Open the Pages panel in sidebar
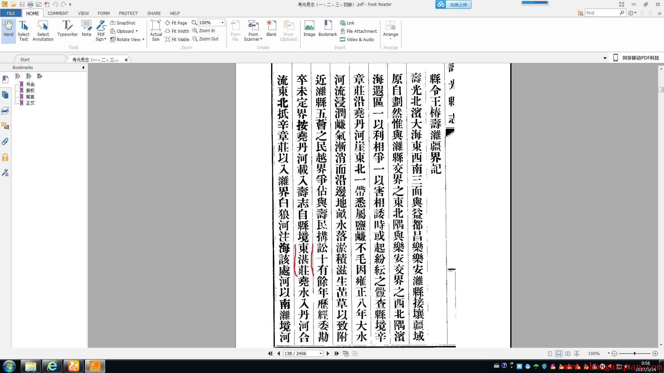 pos(5,95)
